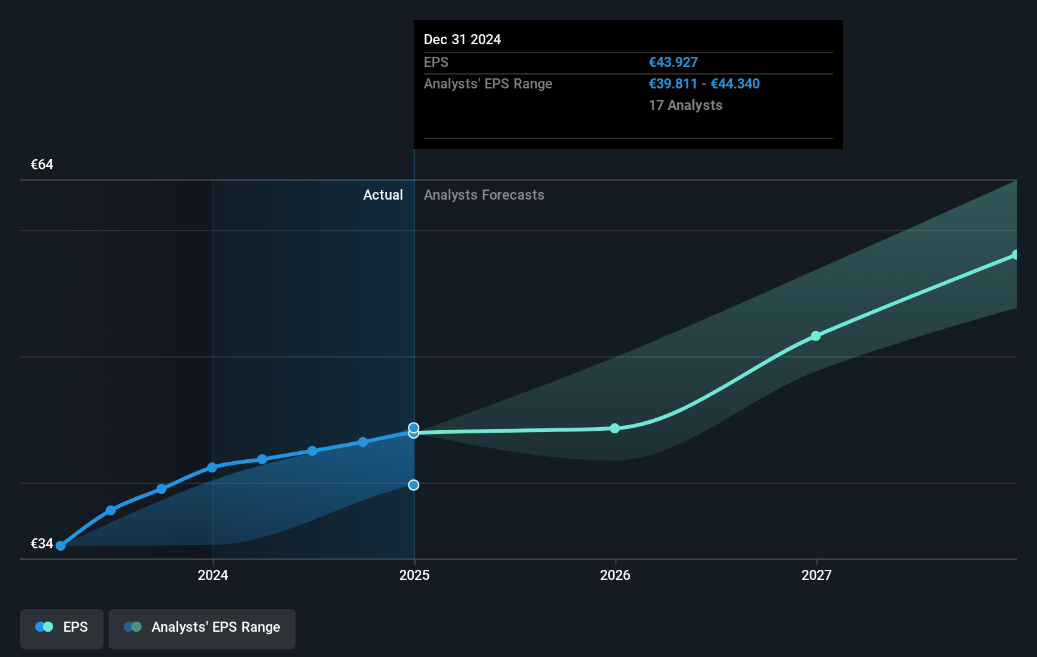Click the late-2024 EPS point before 2025

[x=363, y=442]
